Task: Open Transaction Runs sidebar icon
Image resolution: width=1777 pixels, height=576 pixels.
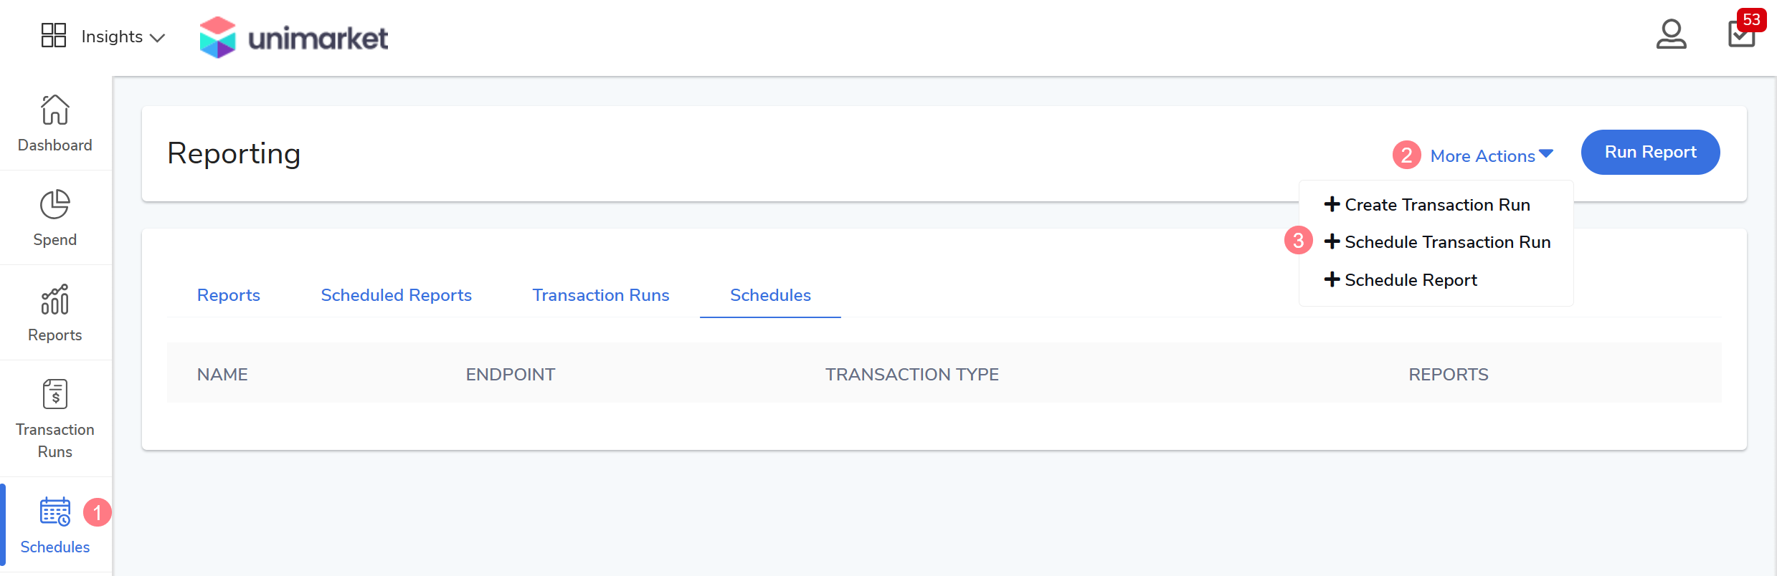Action: coord(55,394)
